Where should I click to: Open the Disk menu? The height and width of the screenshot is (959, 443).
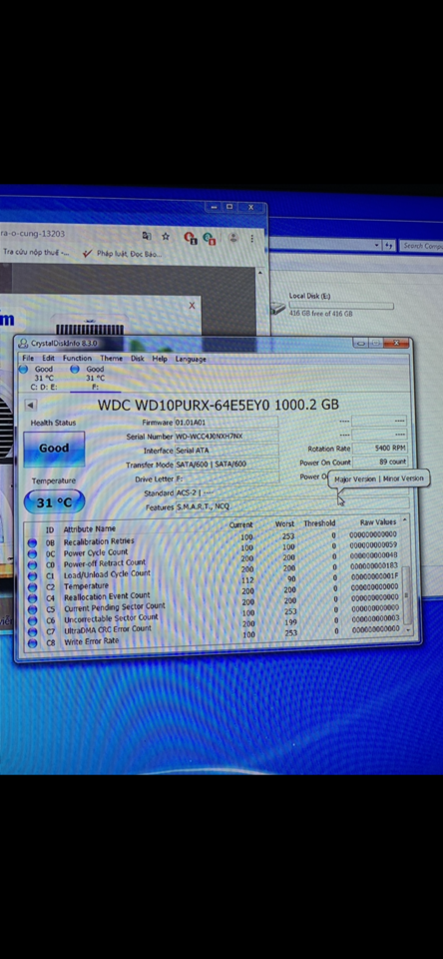click(x=138, y=359)
